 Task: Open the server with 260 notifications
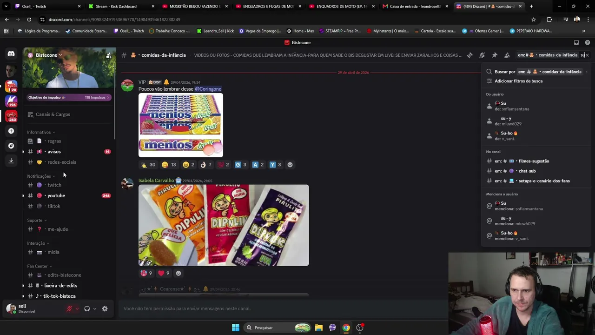[11, 116]
